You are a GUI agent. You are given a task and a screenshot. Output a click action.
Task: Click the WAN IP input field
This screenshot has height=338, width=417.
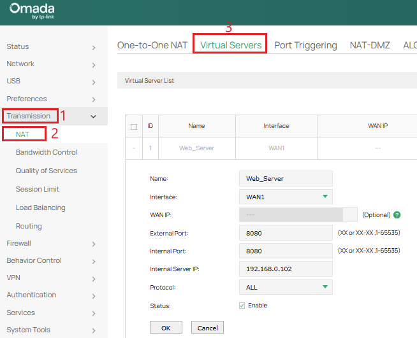pos(298,215)
